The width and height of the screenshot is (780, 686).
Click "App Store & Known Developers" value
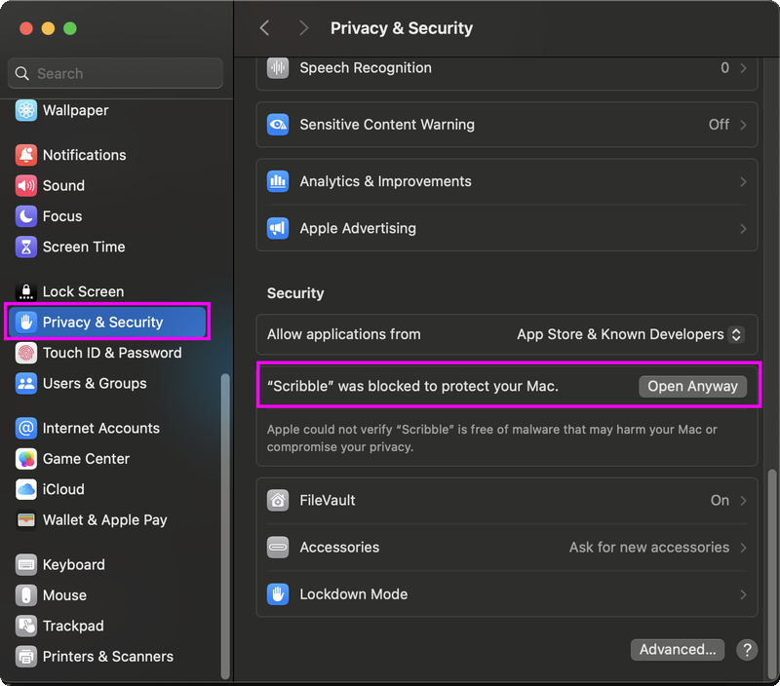coord(620,334)
